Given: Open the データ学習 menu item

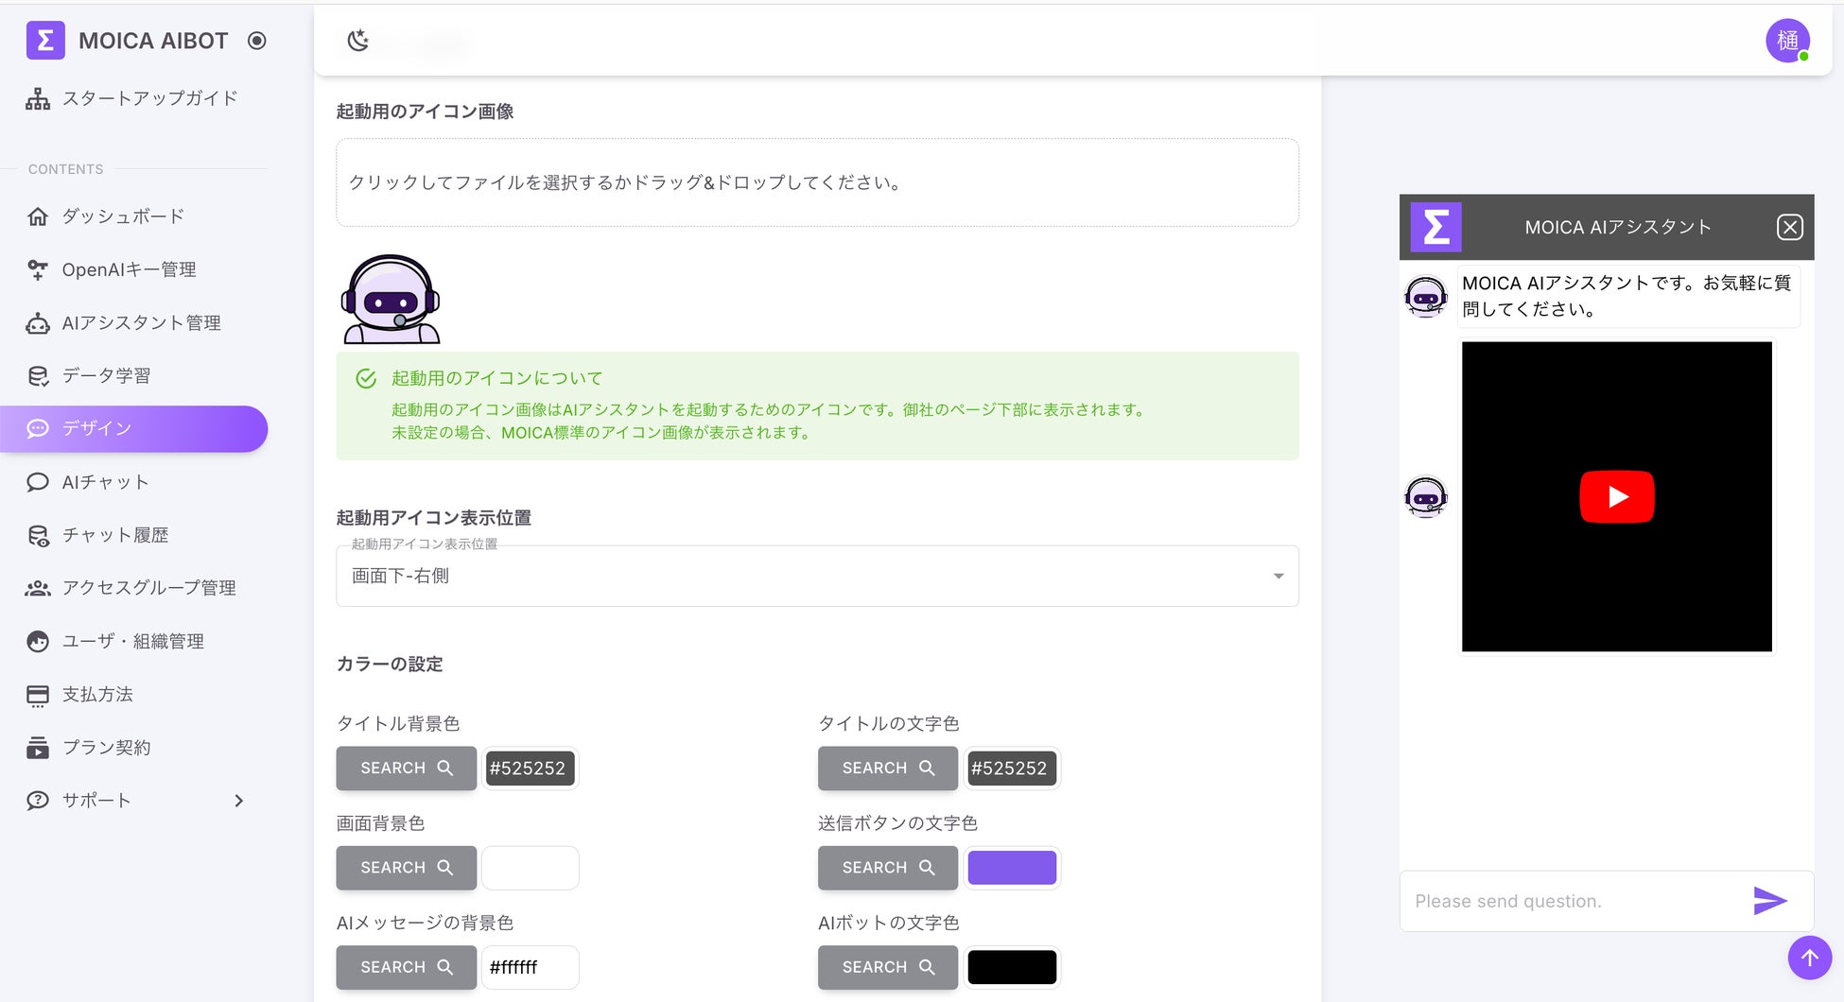Looking at the screenshot, I should click(x=106, y=375).
